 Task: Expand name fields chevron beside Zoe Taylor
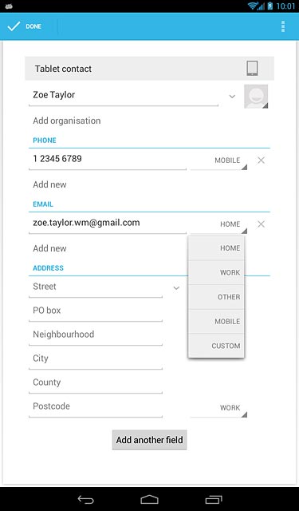232,97
